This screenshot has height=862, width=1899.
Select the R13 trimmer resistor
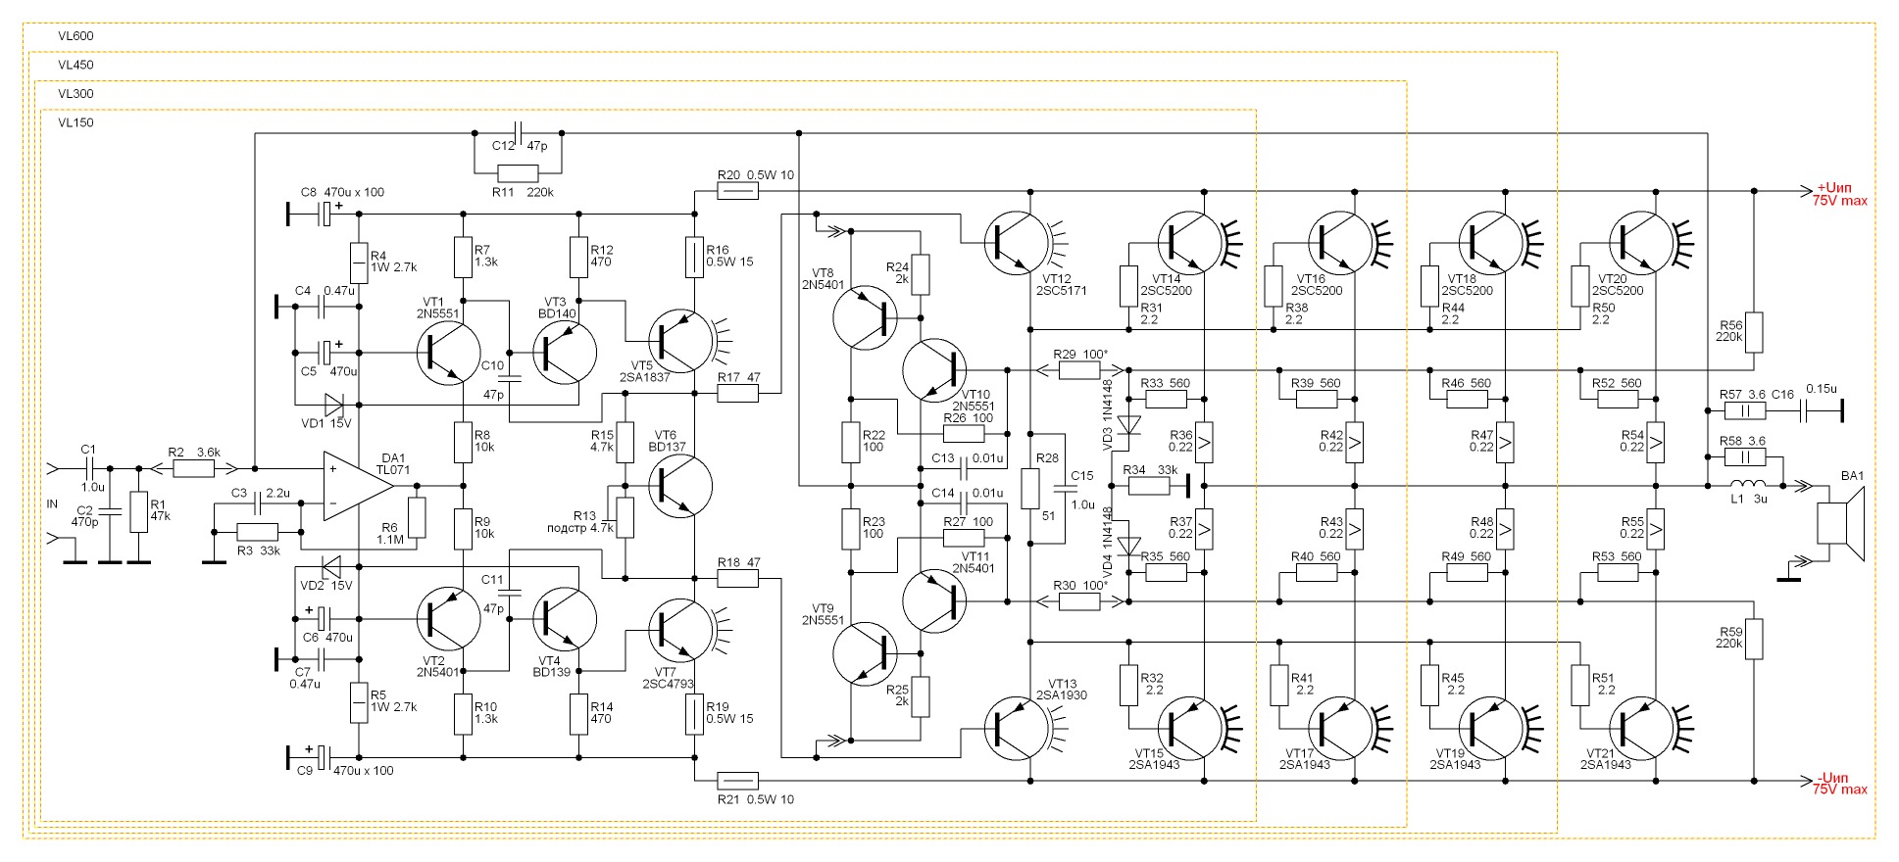click(625, 517)
